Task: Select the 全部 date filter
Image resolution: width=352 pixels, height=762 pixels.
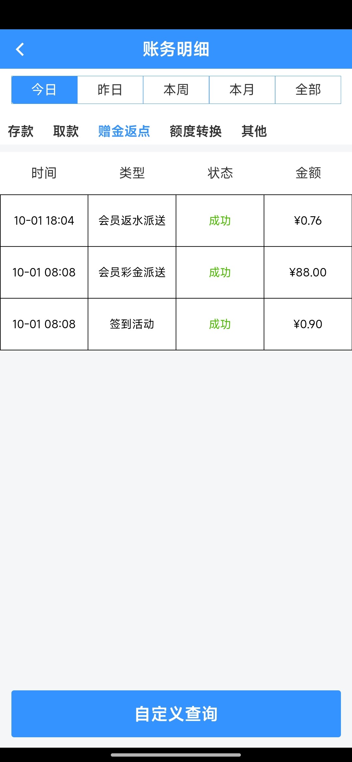Action: click(x=308, y=90)
